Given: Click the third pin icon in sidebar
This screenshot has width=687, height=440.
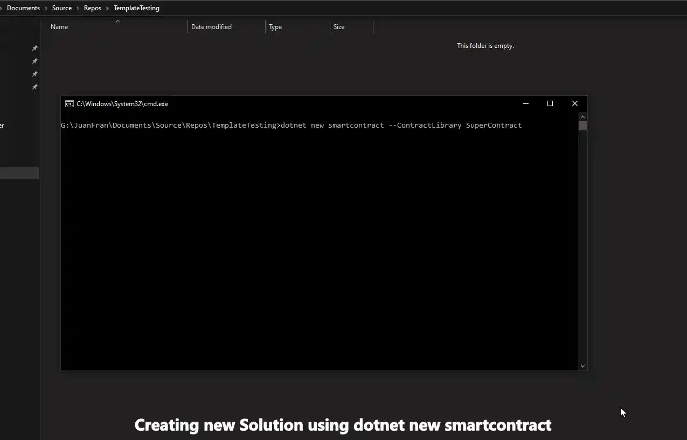Looking at the screenshot, I should point(35,74).
